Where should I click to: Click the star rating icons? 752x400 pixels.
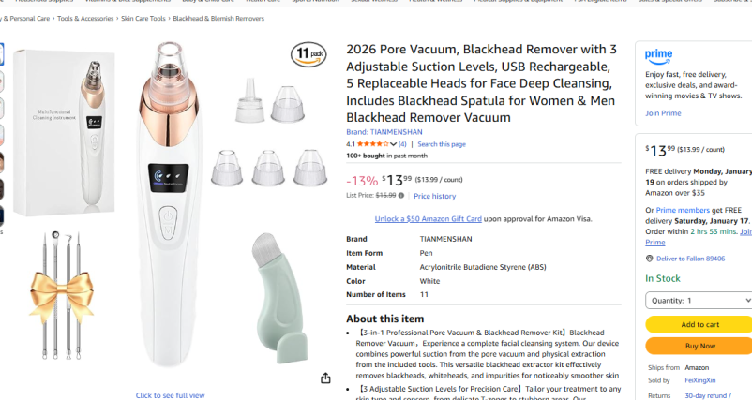point(373,144)
